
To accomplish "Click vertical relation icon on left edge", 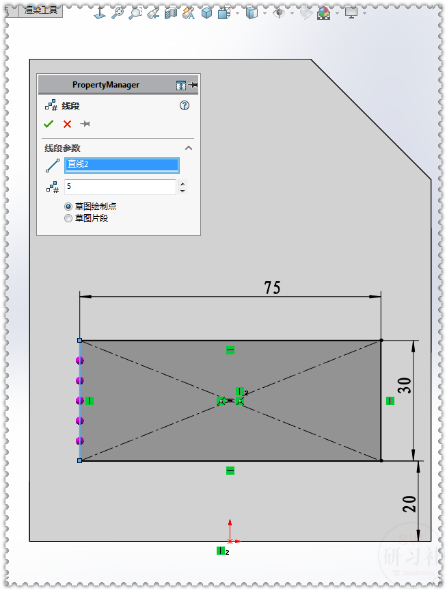I will tap(90, 401).
